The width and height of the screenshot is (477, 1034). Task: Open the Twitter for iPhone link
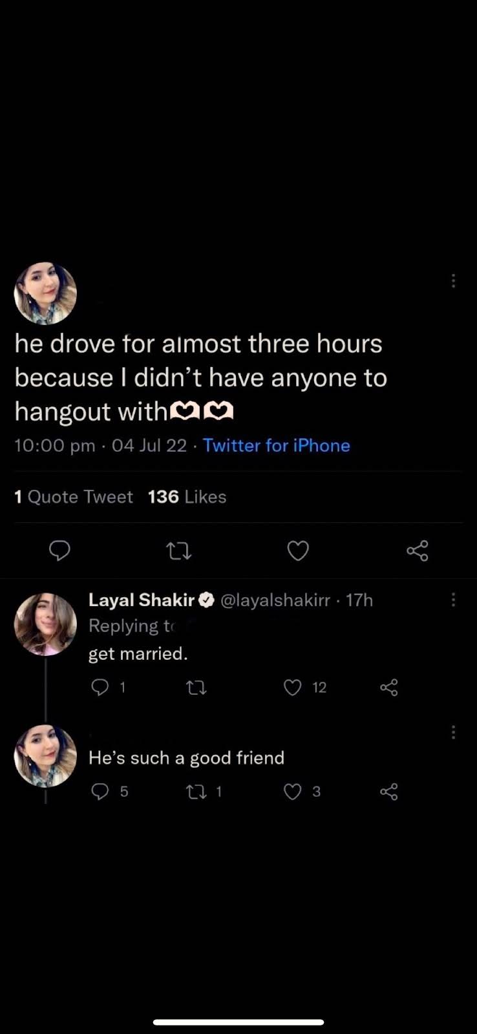tap(277, 445)
